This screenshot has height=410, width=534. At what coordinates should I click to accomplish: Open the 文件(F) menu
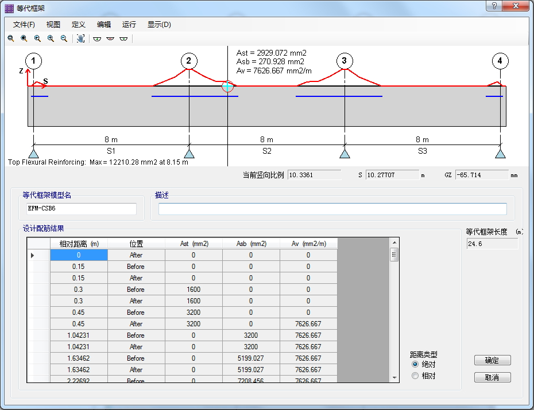[x=24, y=25]
